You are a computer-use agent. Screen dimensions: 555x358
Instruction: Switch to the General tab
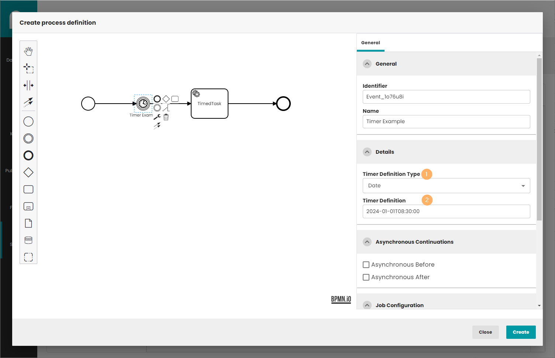370,43
